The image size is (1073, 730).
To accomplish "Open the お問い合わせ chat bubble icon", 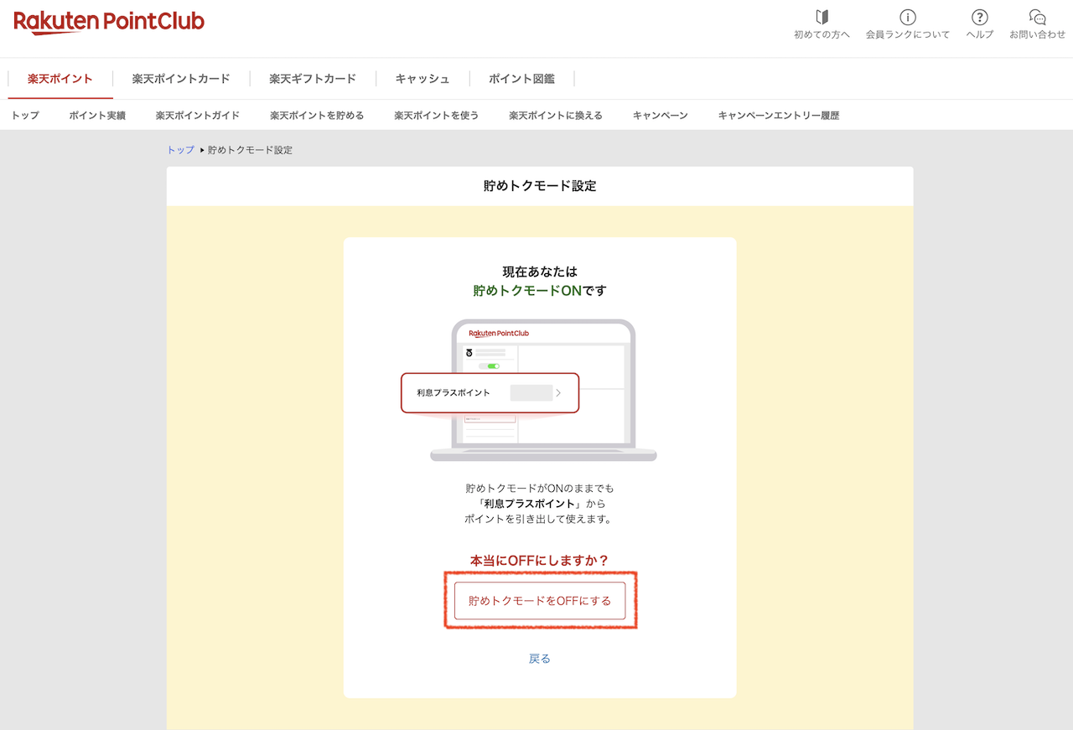I will click(x=1038, y=18).
